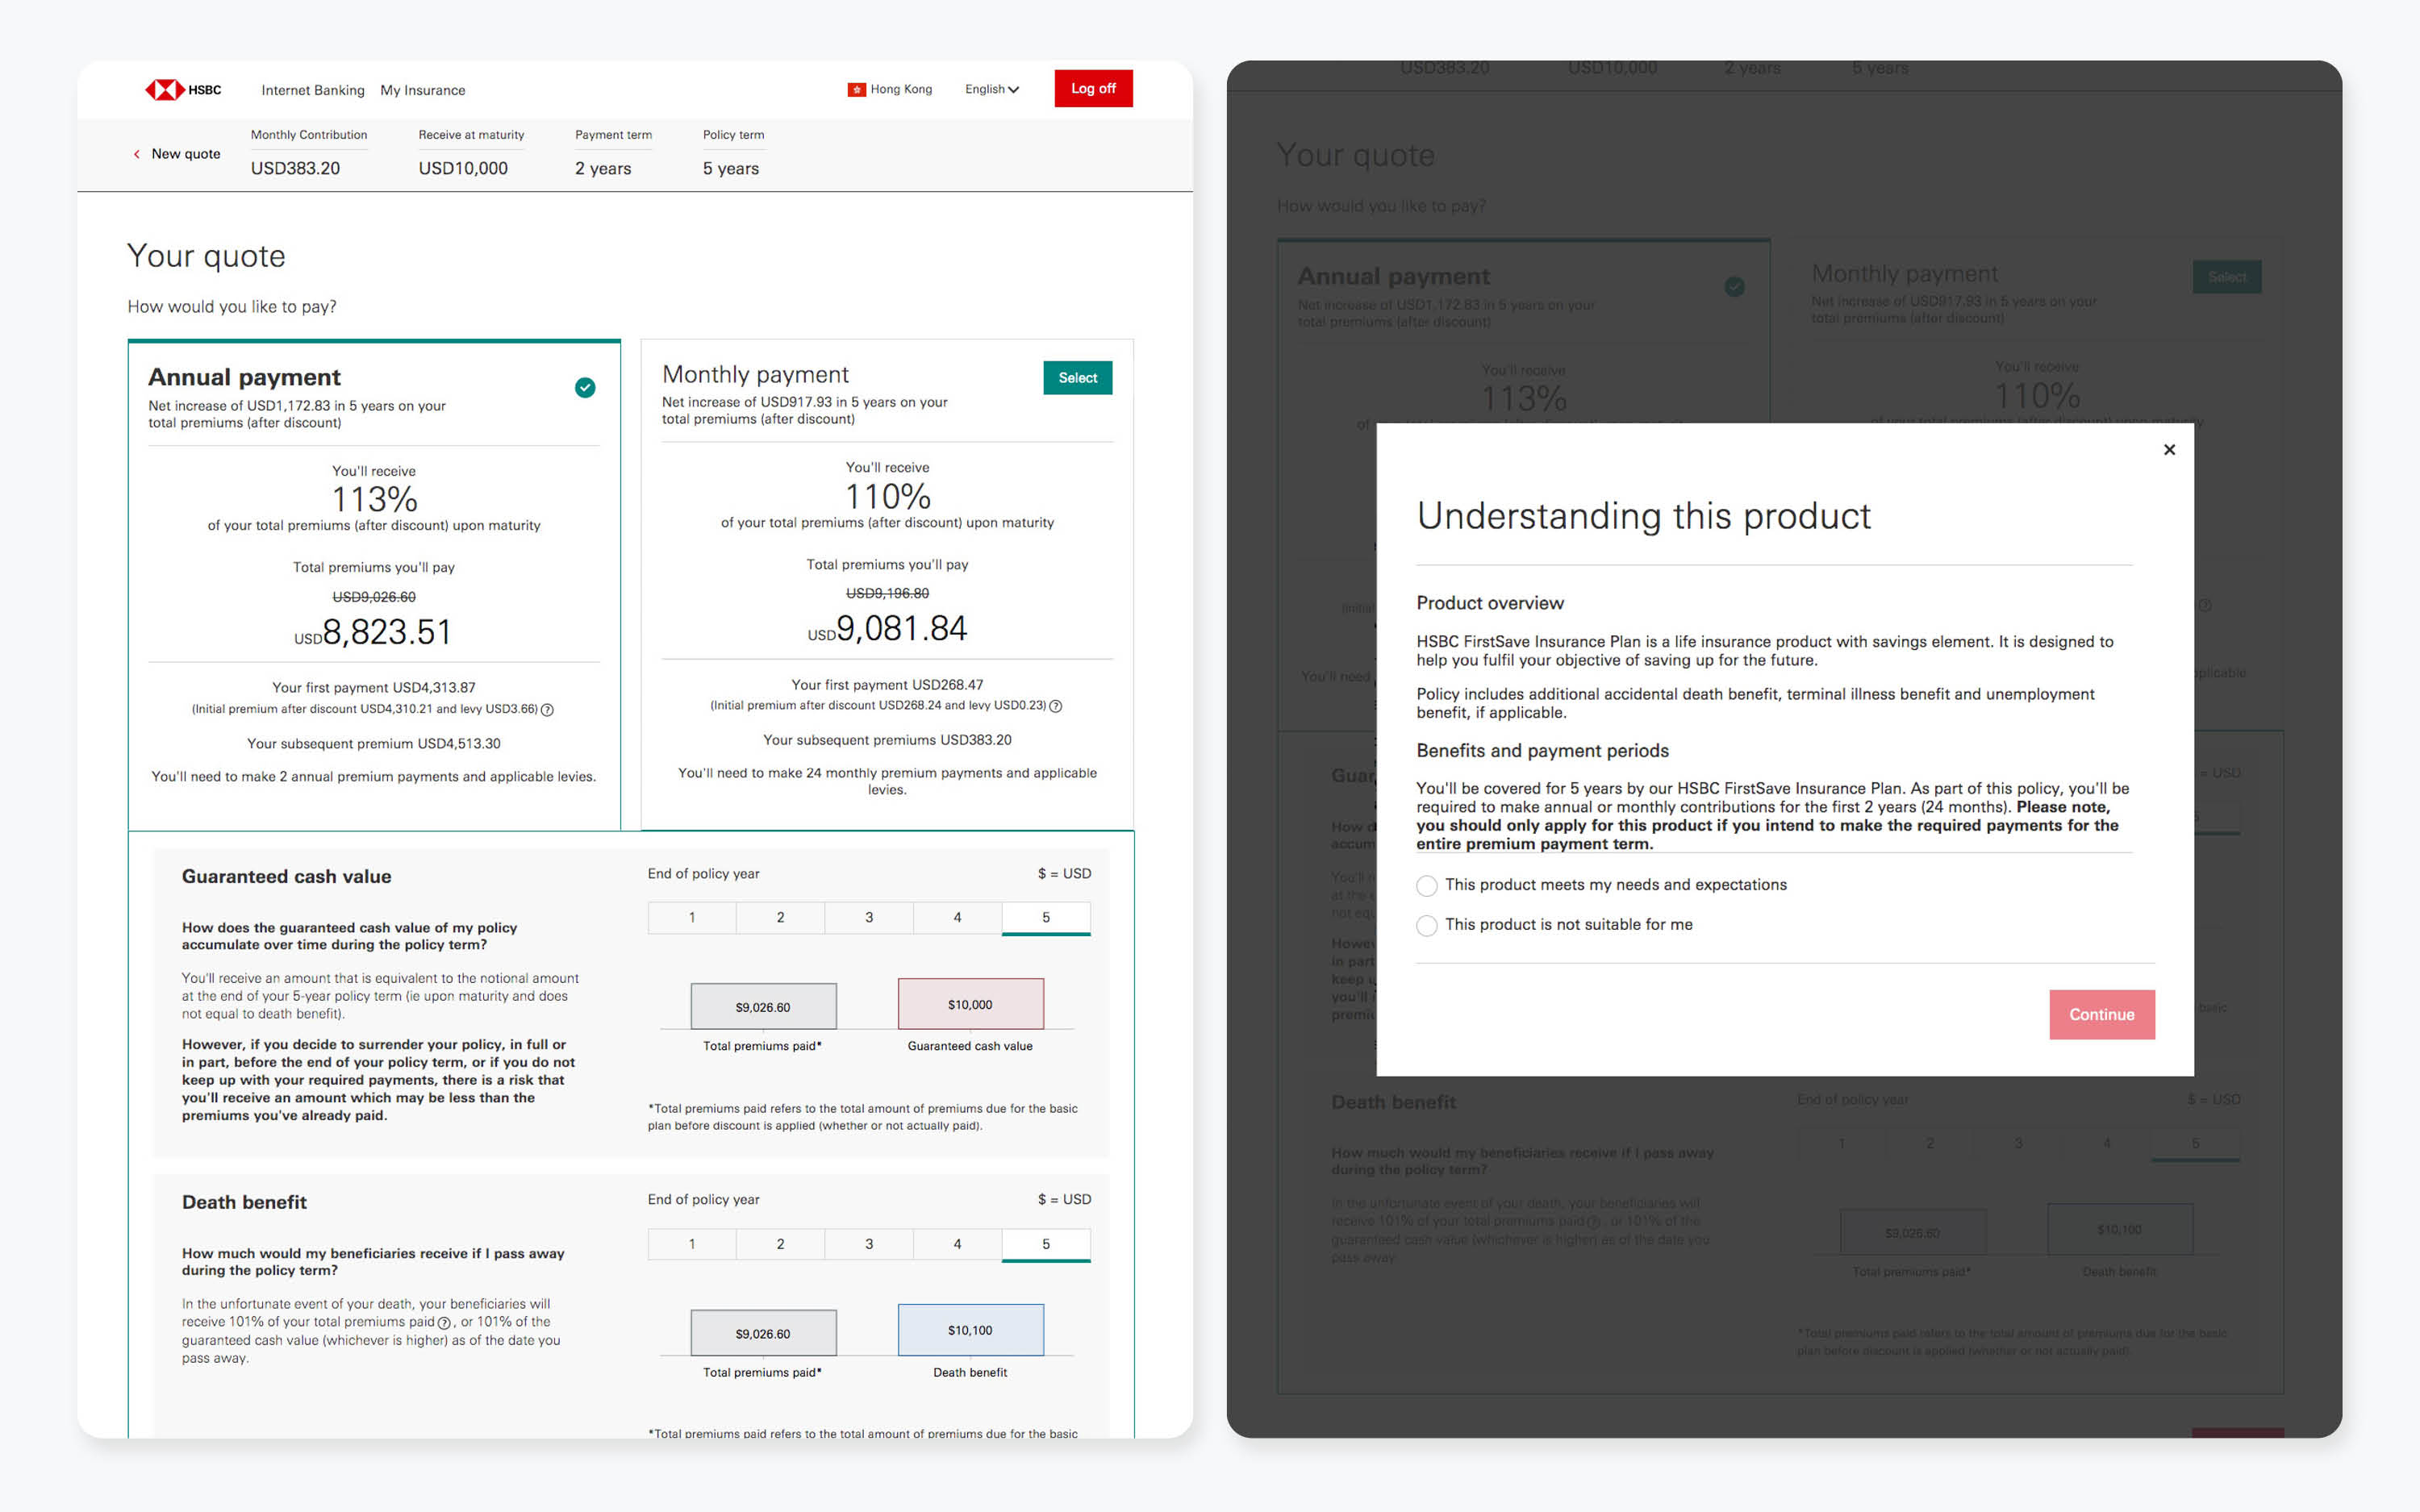Select year 1 tab under Guaranteed cash value

click(692, 918)
